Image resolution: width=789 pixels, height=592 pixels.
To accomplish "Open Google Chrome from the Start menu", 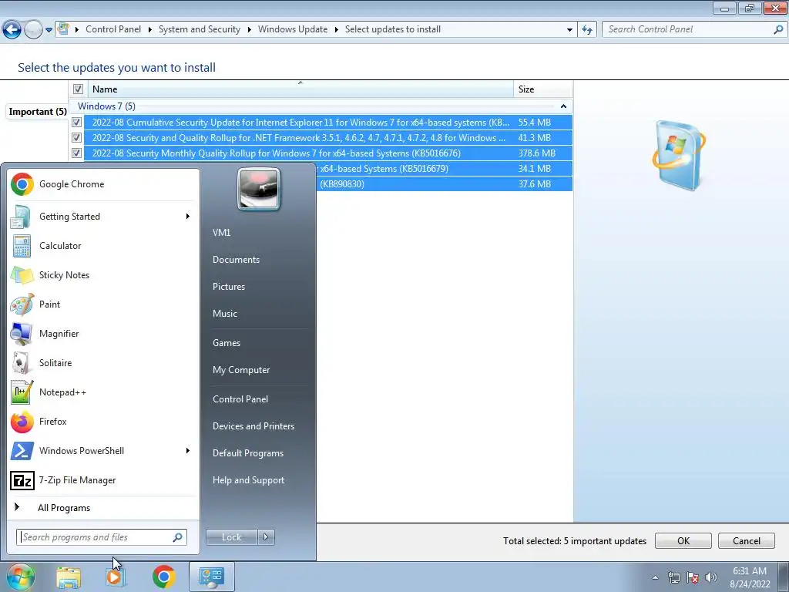I will pos(103,184).
